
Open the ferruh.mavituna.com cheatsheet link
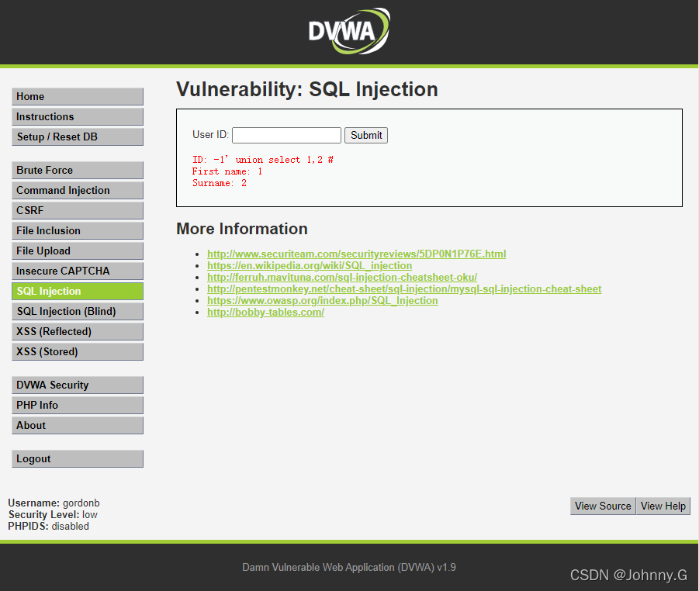(342, 277)
